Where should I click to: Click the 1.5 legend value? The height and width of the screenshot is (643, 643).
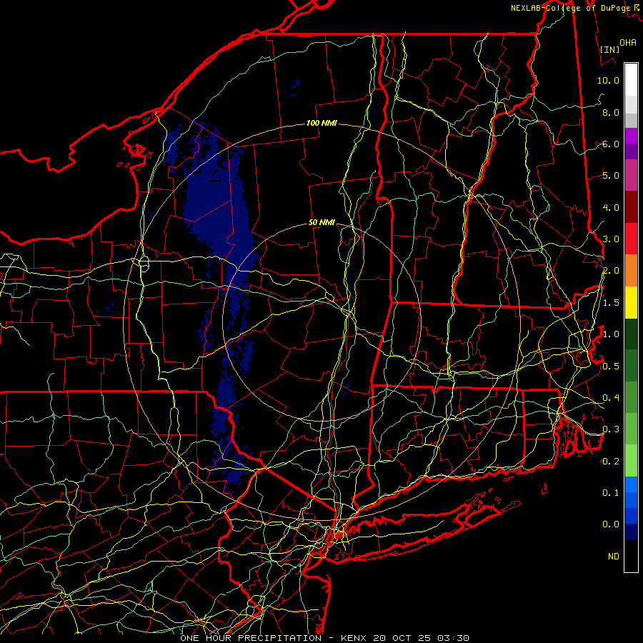[611, 303]
